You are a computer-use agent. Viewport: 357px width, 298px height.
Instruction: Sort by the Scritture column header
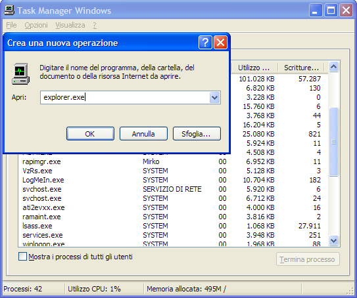point(301,68)
